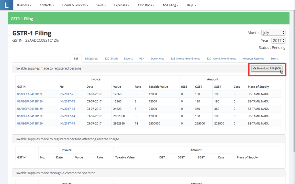Open the Cash Book menu
This screenshot has width=295, height=184.
tap(146, 5)
